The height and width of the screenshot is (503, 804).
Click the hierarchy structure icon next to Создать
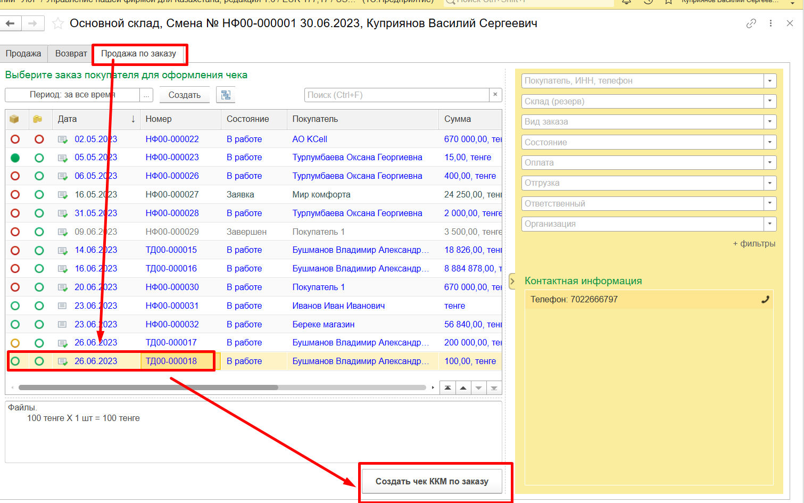coord(226,95)
